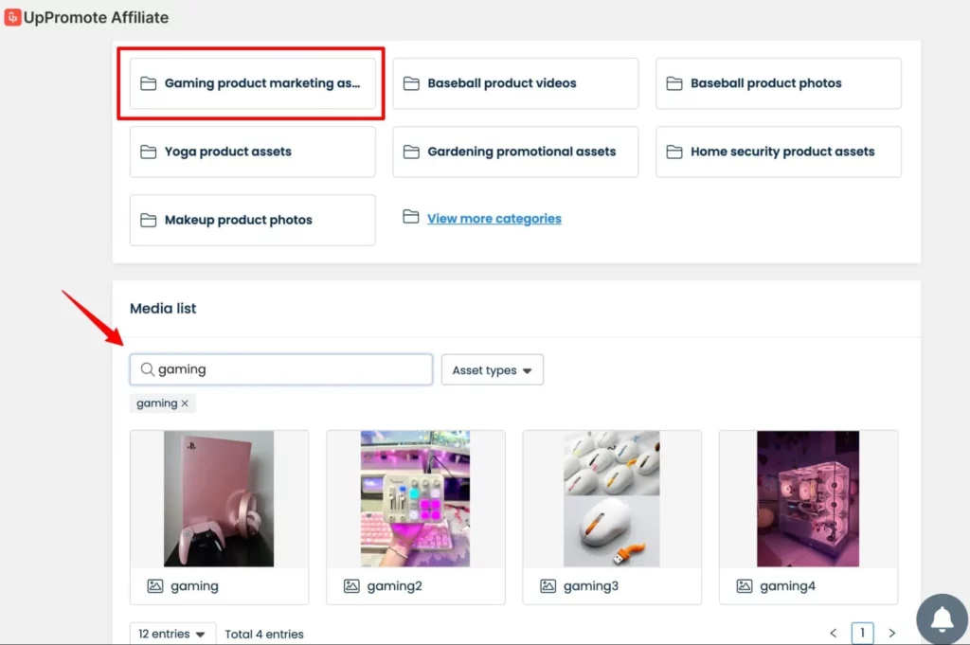Open the Asset types dropdown
The width and height of the screenshot is (970, 645).
492,369
